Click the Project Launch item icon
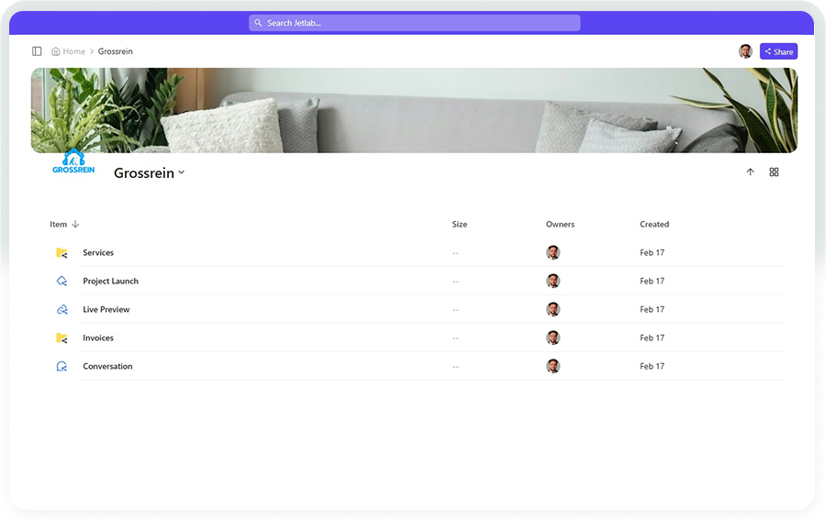The image size is (826, 521). tap(61, 281)
